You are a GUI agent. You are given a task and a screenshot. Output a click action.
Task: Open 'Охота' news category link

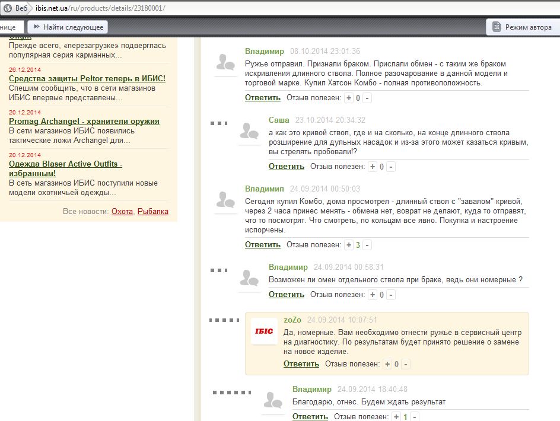122,212
